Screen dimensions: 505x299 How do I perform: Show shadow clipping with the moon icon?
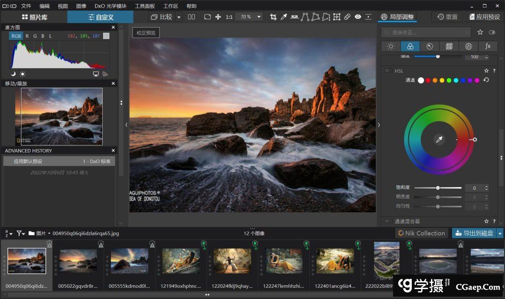tap(13, 74)
